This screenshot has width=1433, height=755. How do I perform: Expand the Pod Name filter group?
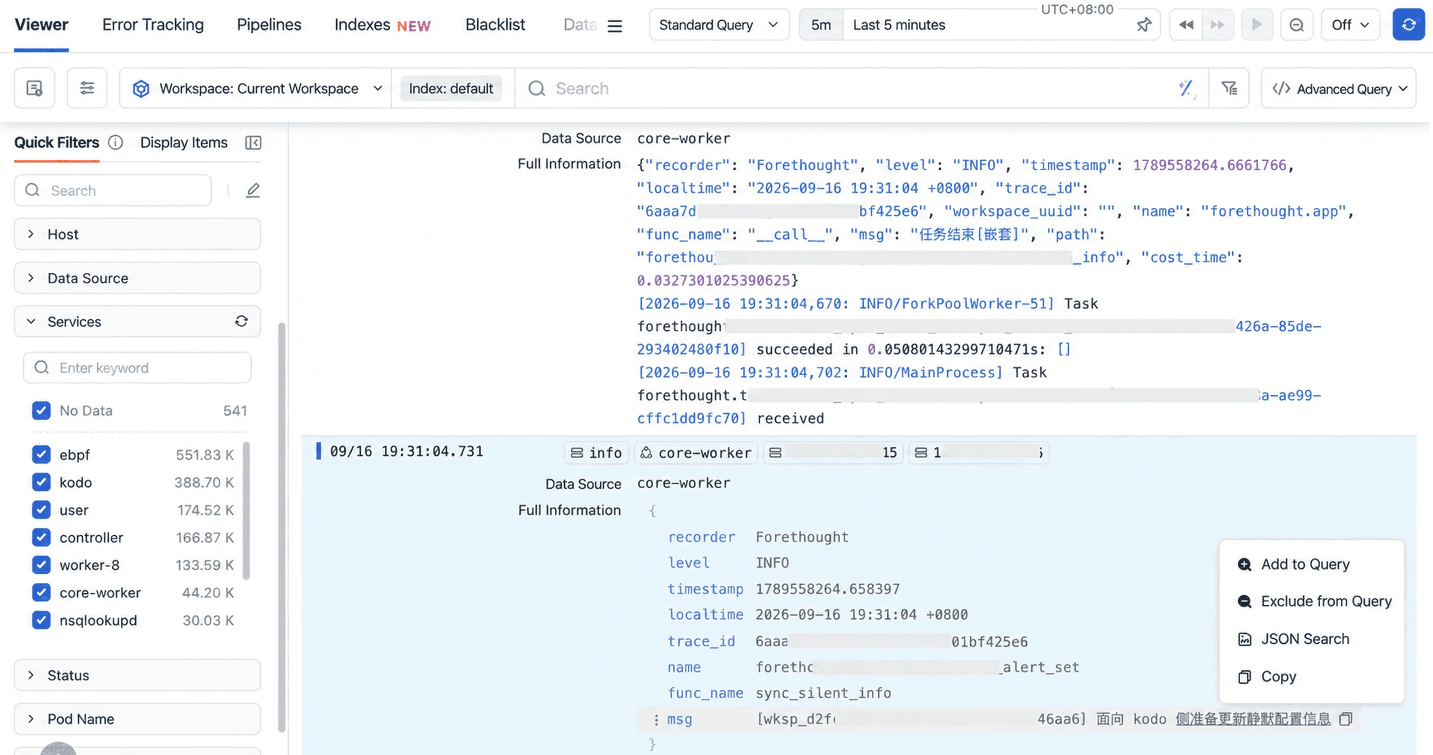point(138,719)
